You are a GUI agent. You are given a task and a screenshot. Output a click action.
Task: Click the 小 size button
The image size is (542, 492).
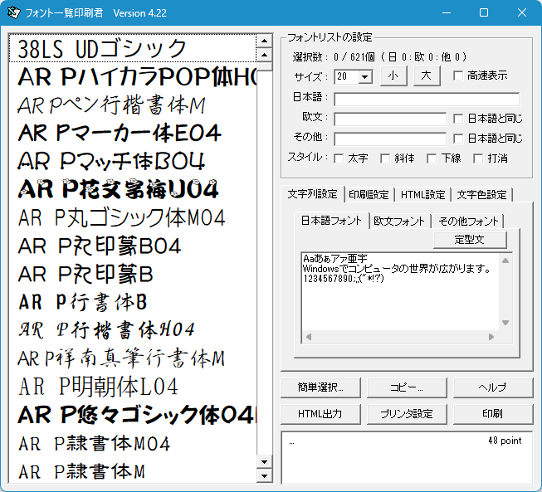(393, 76)
